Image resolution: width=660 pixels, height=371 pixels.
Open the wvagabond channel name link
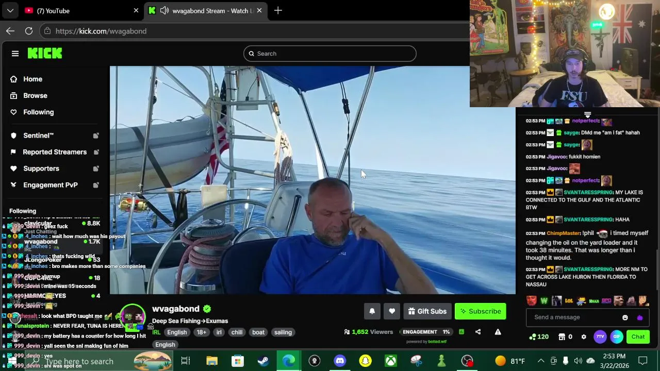coord(175,309)
